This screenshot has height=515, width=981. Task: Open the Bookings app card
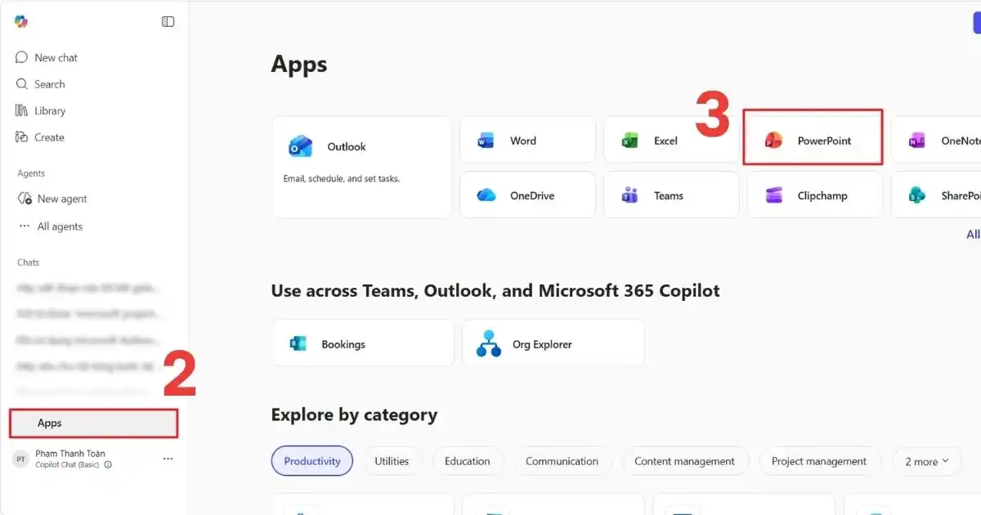coord(363,343)
